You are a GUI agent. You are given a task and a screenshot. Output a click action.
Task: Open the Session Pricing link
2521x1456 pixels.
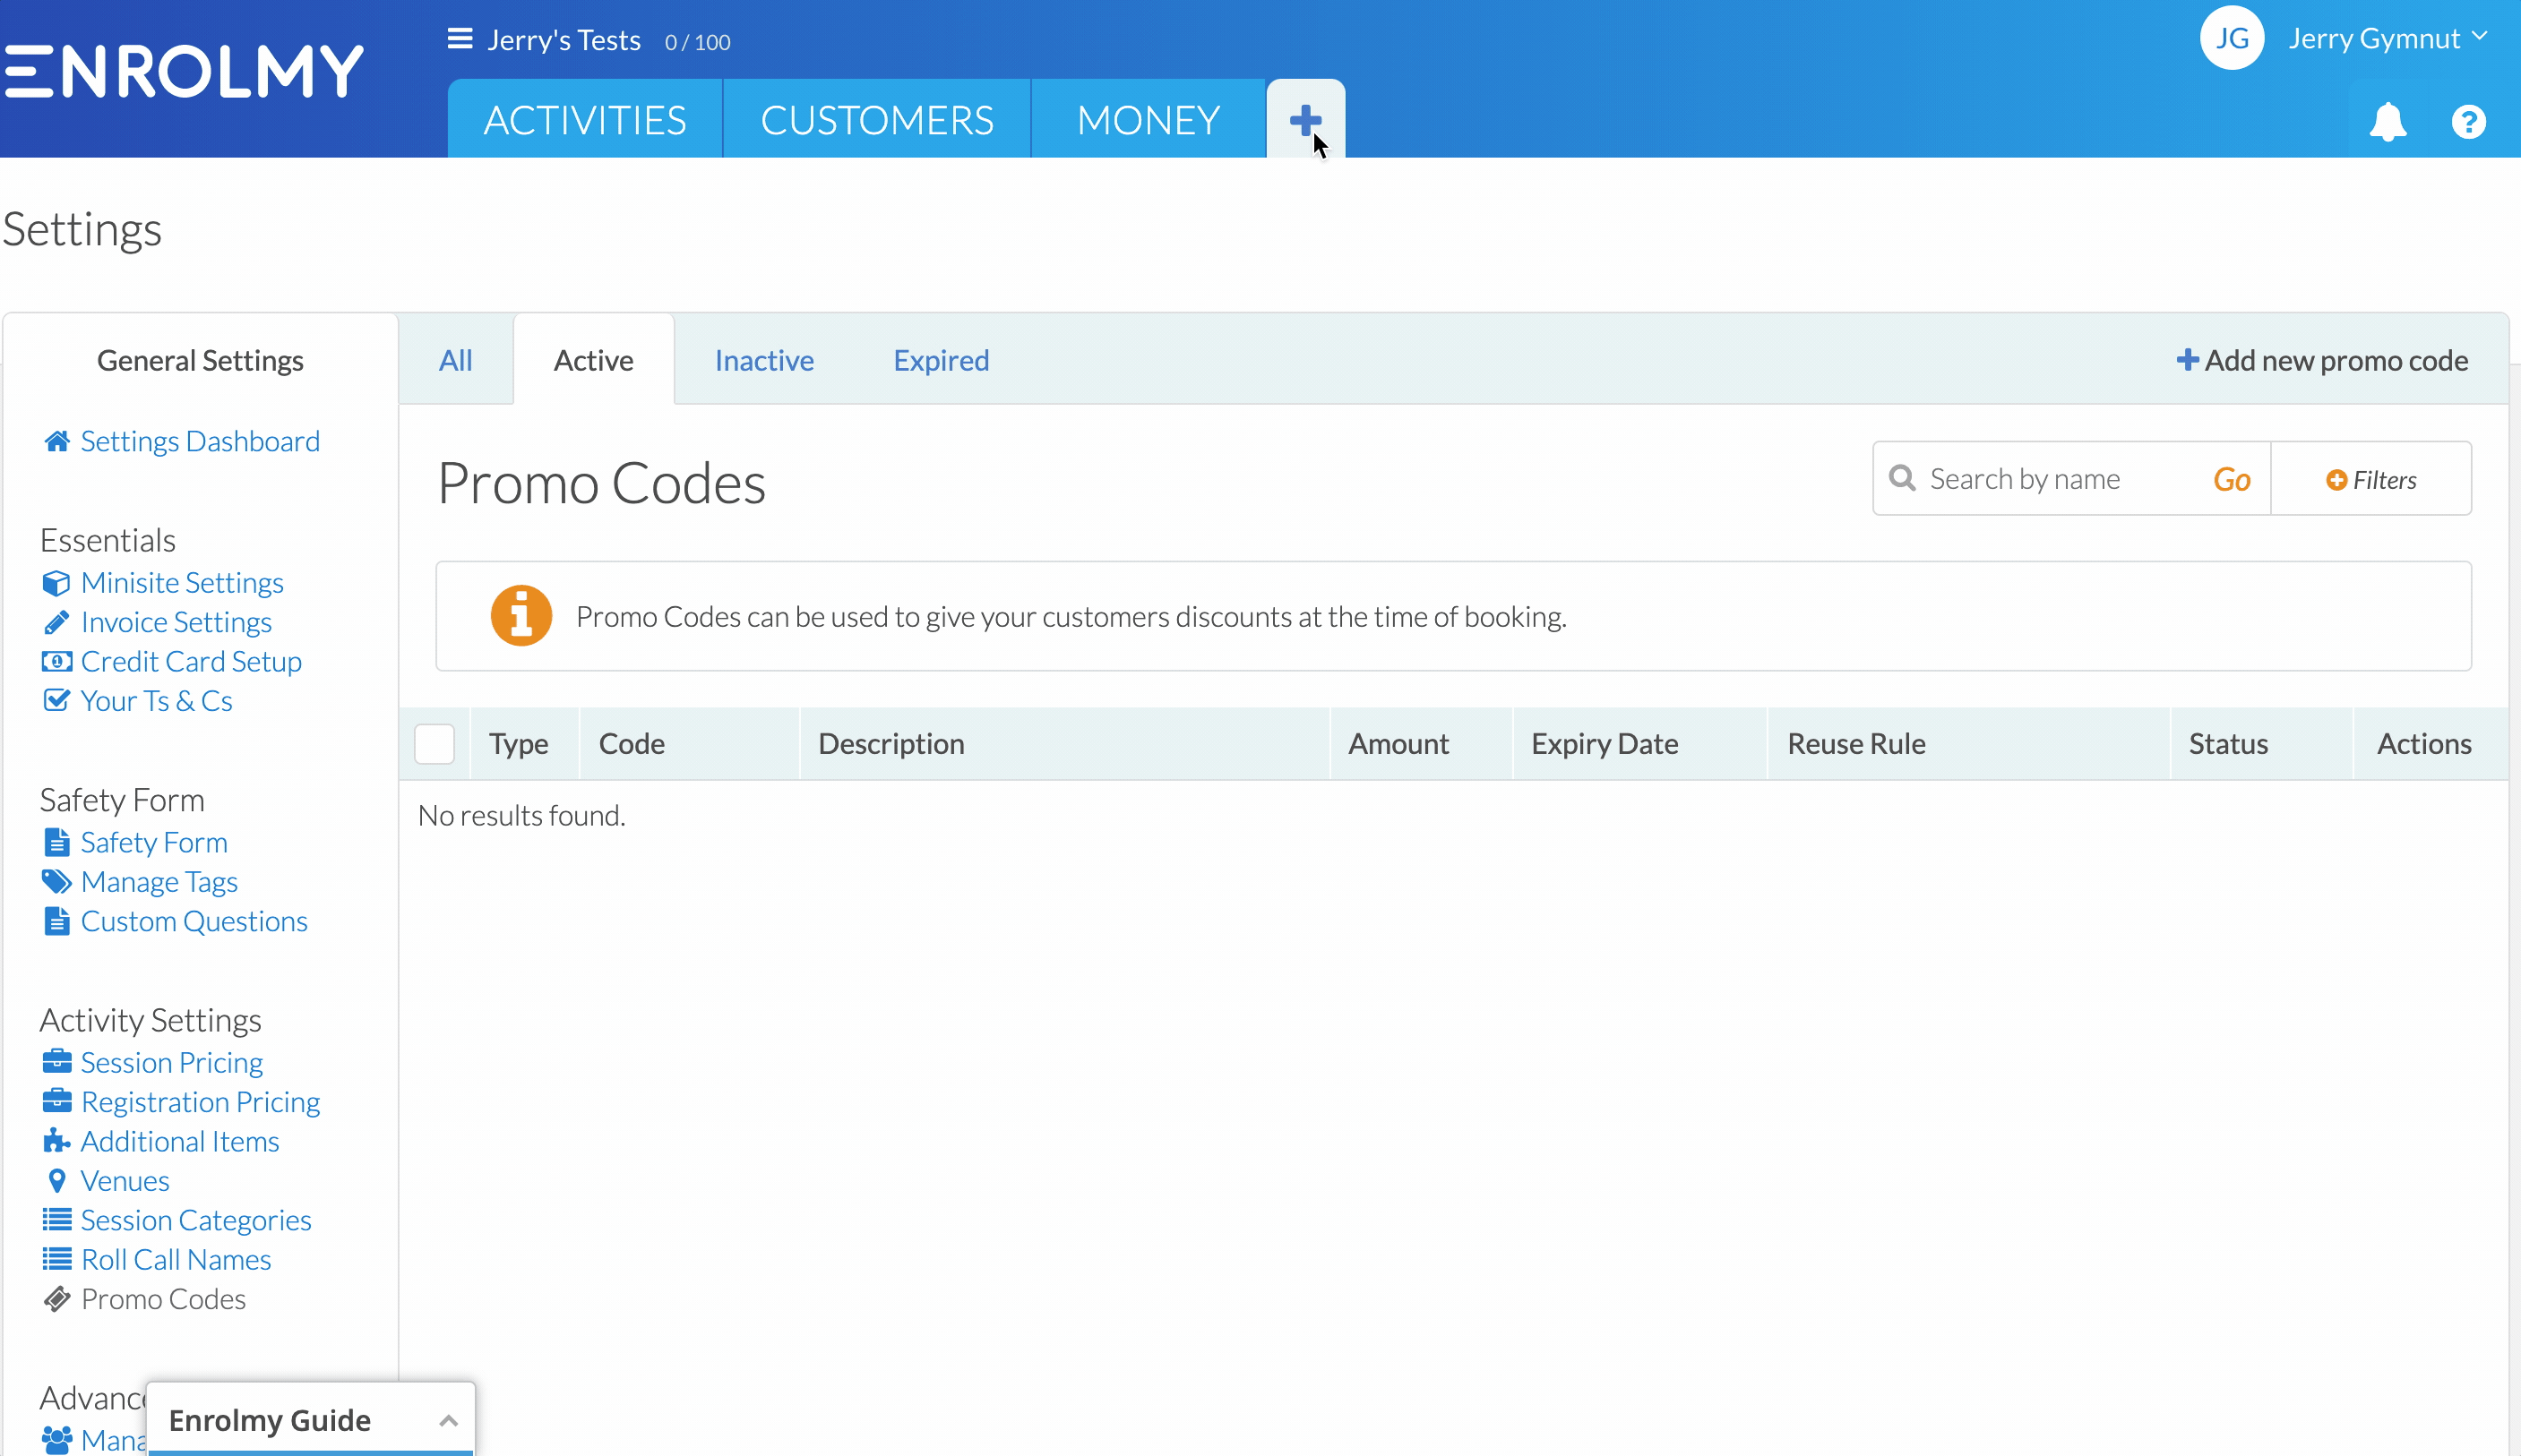coord(172,1061)
